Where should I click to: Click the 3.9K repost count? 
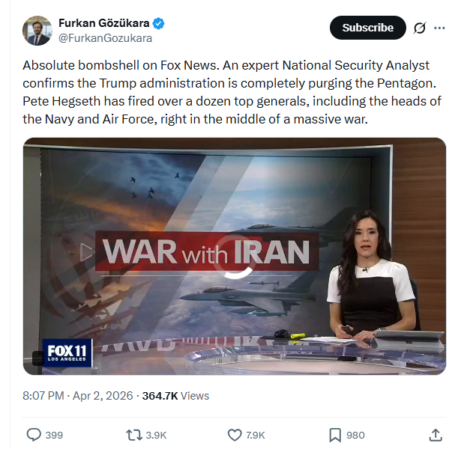156,435
